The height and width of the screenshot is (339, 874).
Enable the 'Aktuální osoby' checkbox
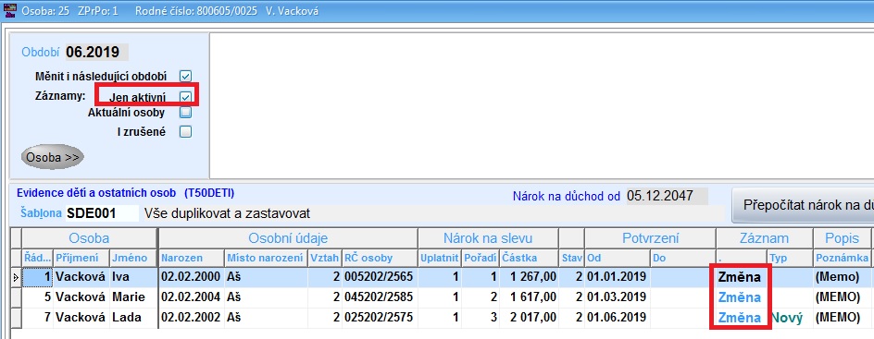[185, 113]
